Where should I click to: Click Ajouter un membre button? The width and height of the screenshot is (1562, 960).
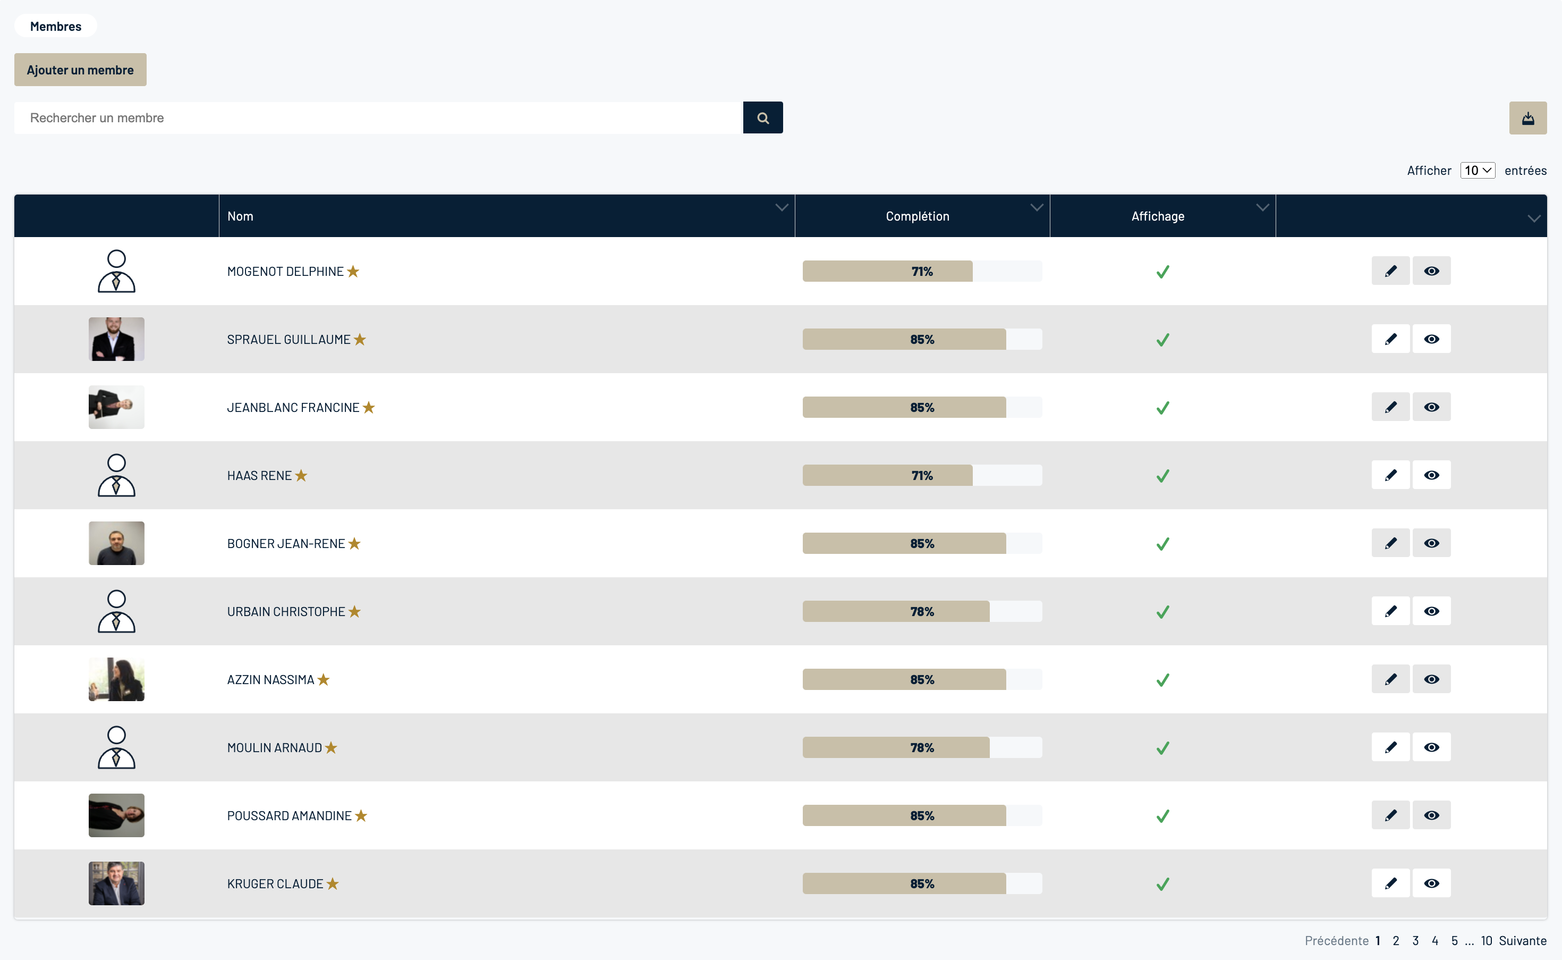pyautogui.click(x=80, y=70)
